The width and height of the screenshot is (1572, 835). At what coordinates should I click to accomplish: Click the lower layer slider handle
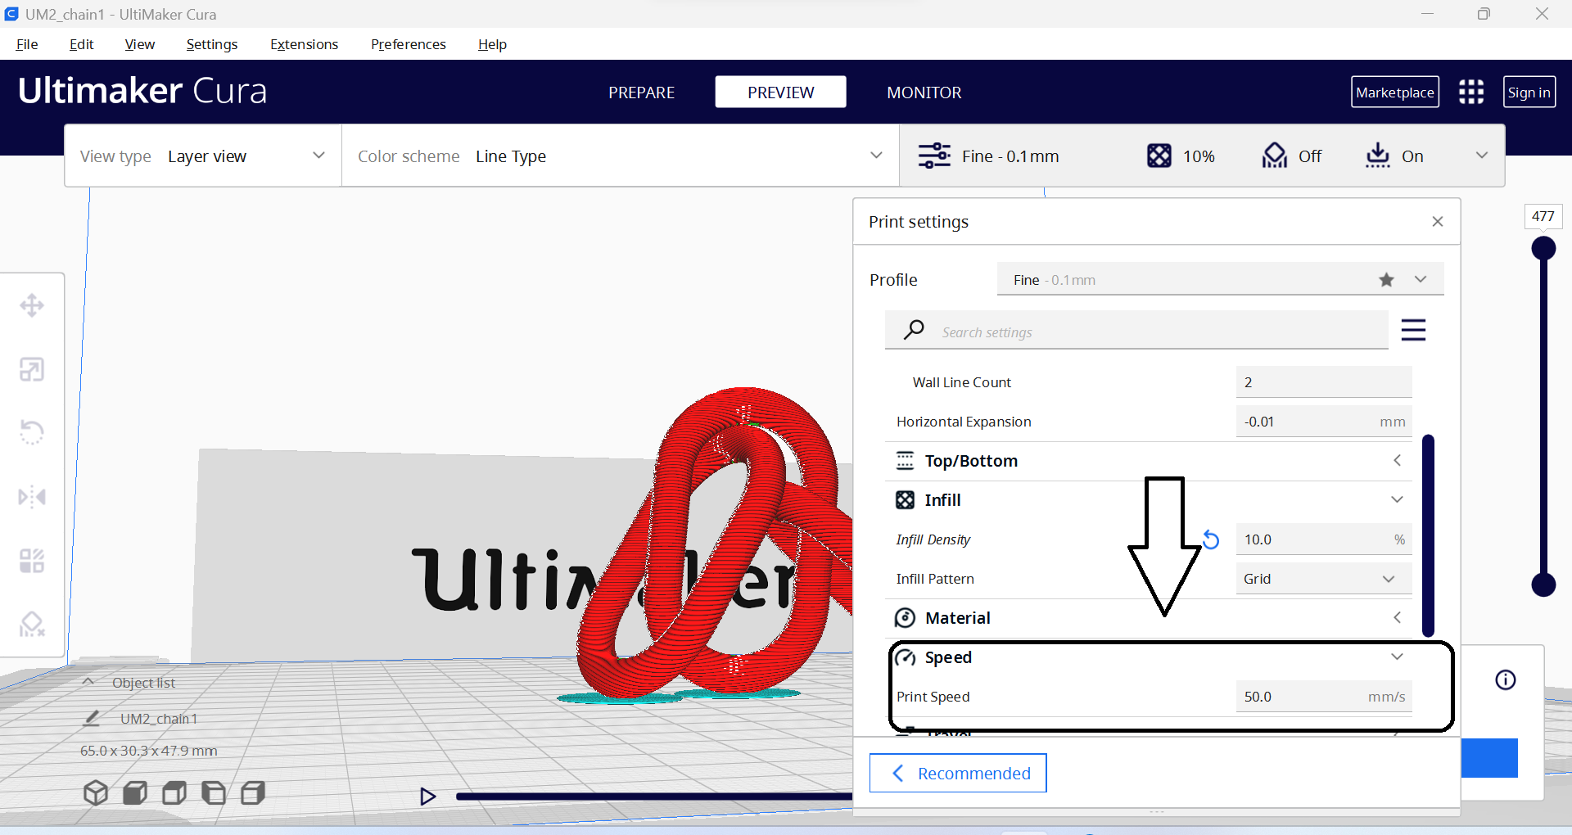1543,584
